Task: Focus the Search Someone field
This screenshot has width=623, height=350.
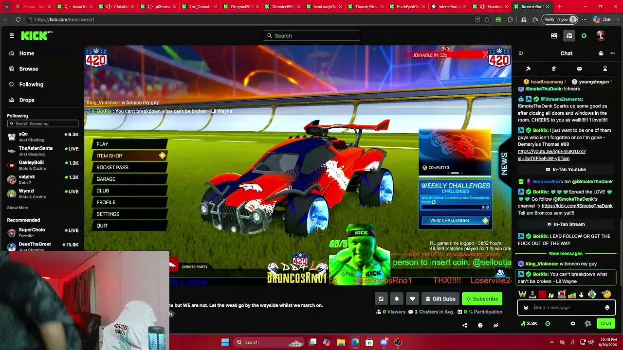Action: pyautogui.click(x=43, y=123)
